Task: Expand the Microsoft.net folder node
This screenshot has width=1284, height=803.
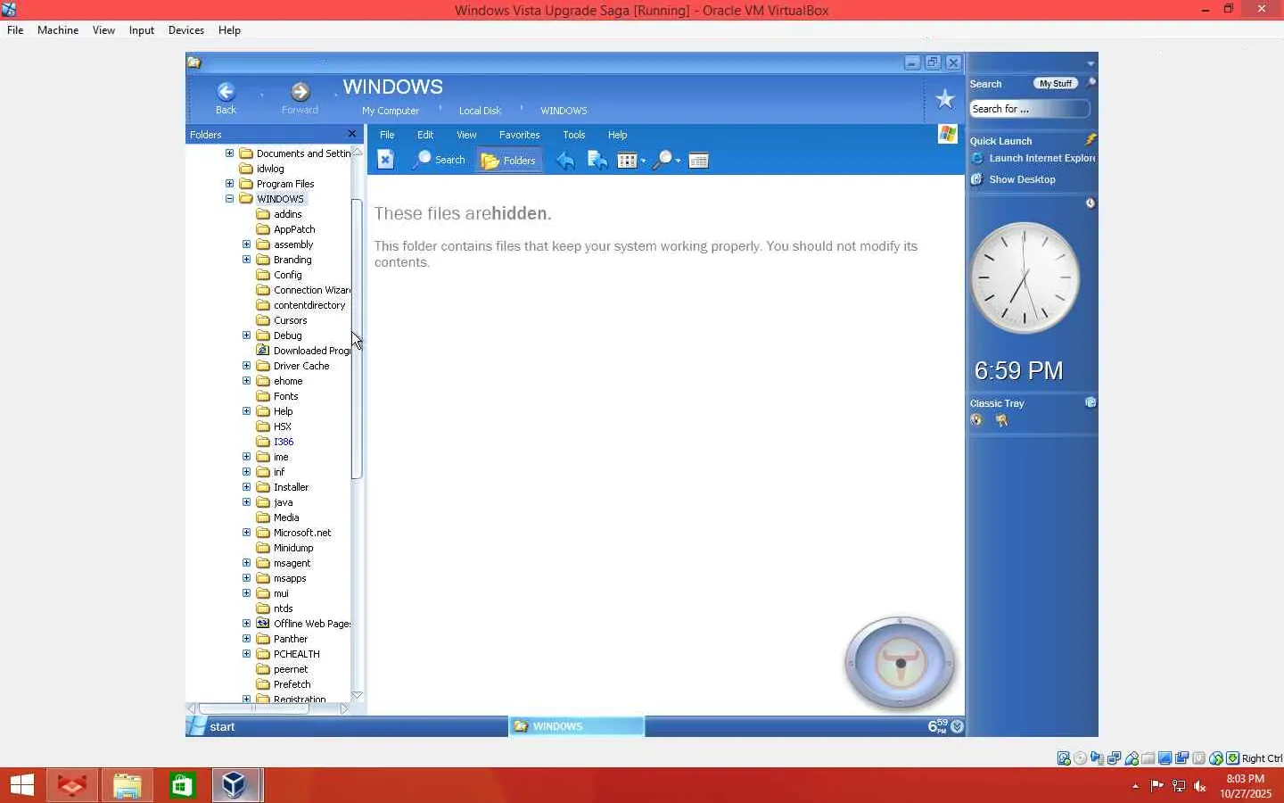Action: [246, 533]
